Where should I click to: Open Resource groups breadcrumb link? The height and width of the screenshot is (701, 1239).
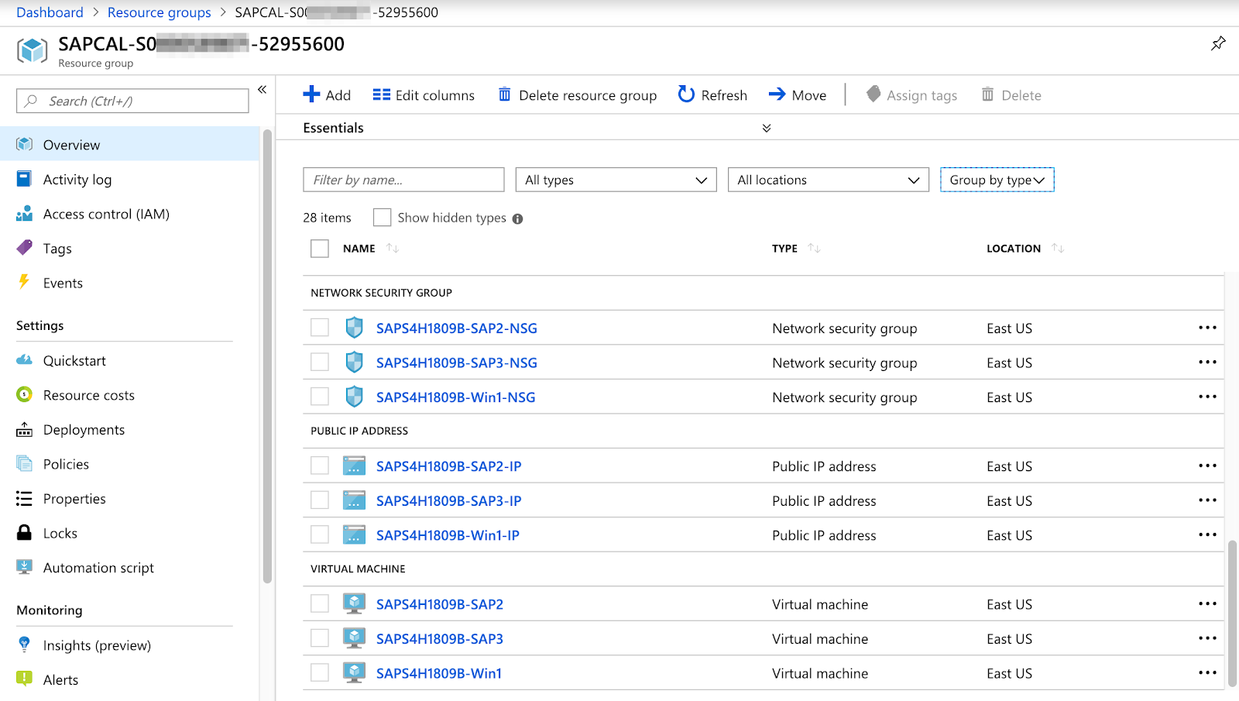(x=160, y=12)
